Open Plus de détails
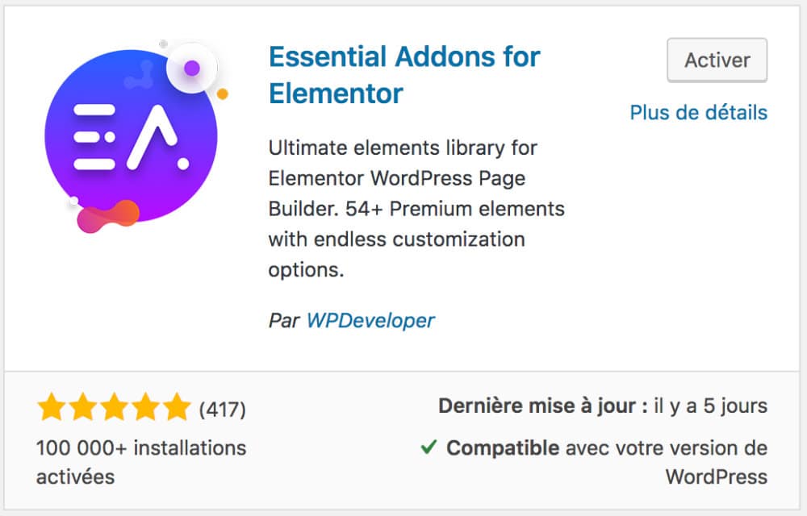 coord(698,113)
